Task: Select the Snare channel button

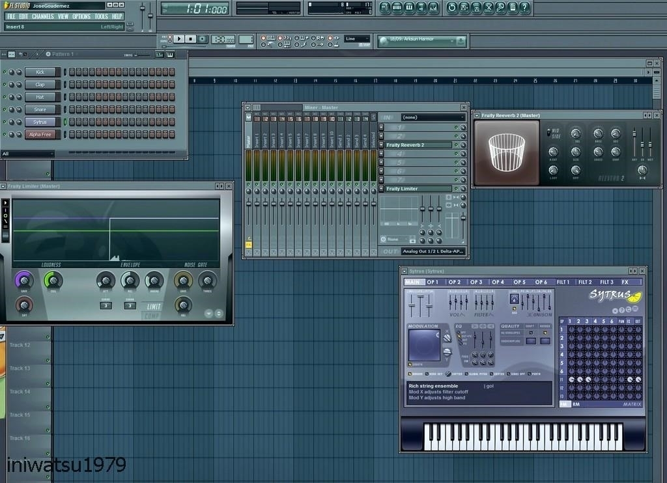Action: click(x=40, y=110)
